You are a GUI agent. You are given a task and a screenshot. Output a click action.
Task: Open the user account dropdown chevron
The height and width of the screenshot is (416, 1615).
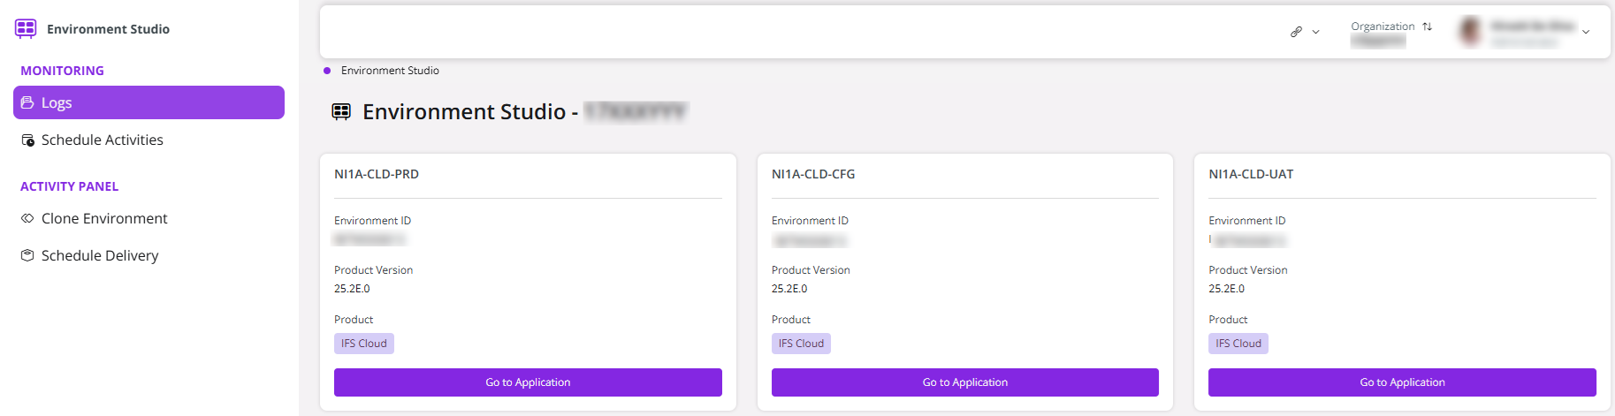click(x=1586, y=32)
